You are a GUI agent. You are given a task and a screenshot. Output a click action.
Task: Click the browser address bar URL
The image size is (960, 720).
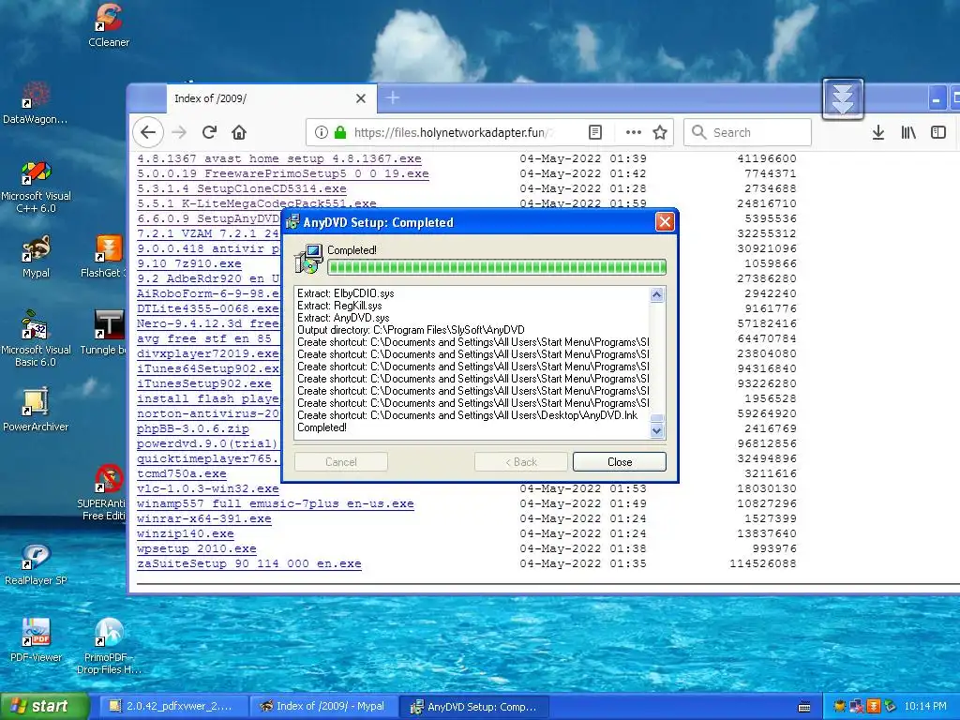point(453,132)
